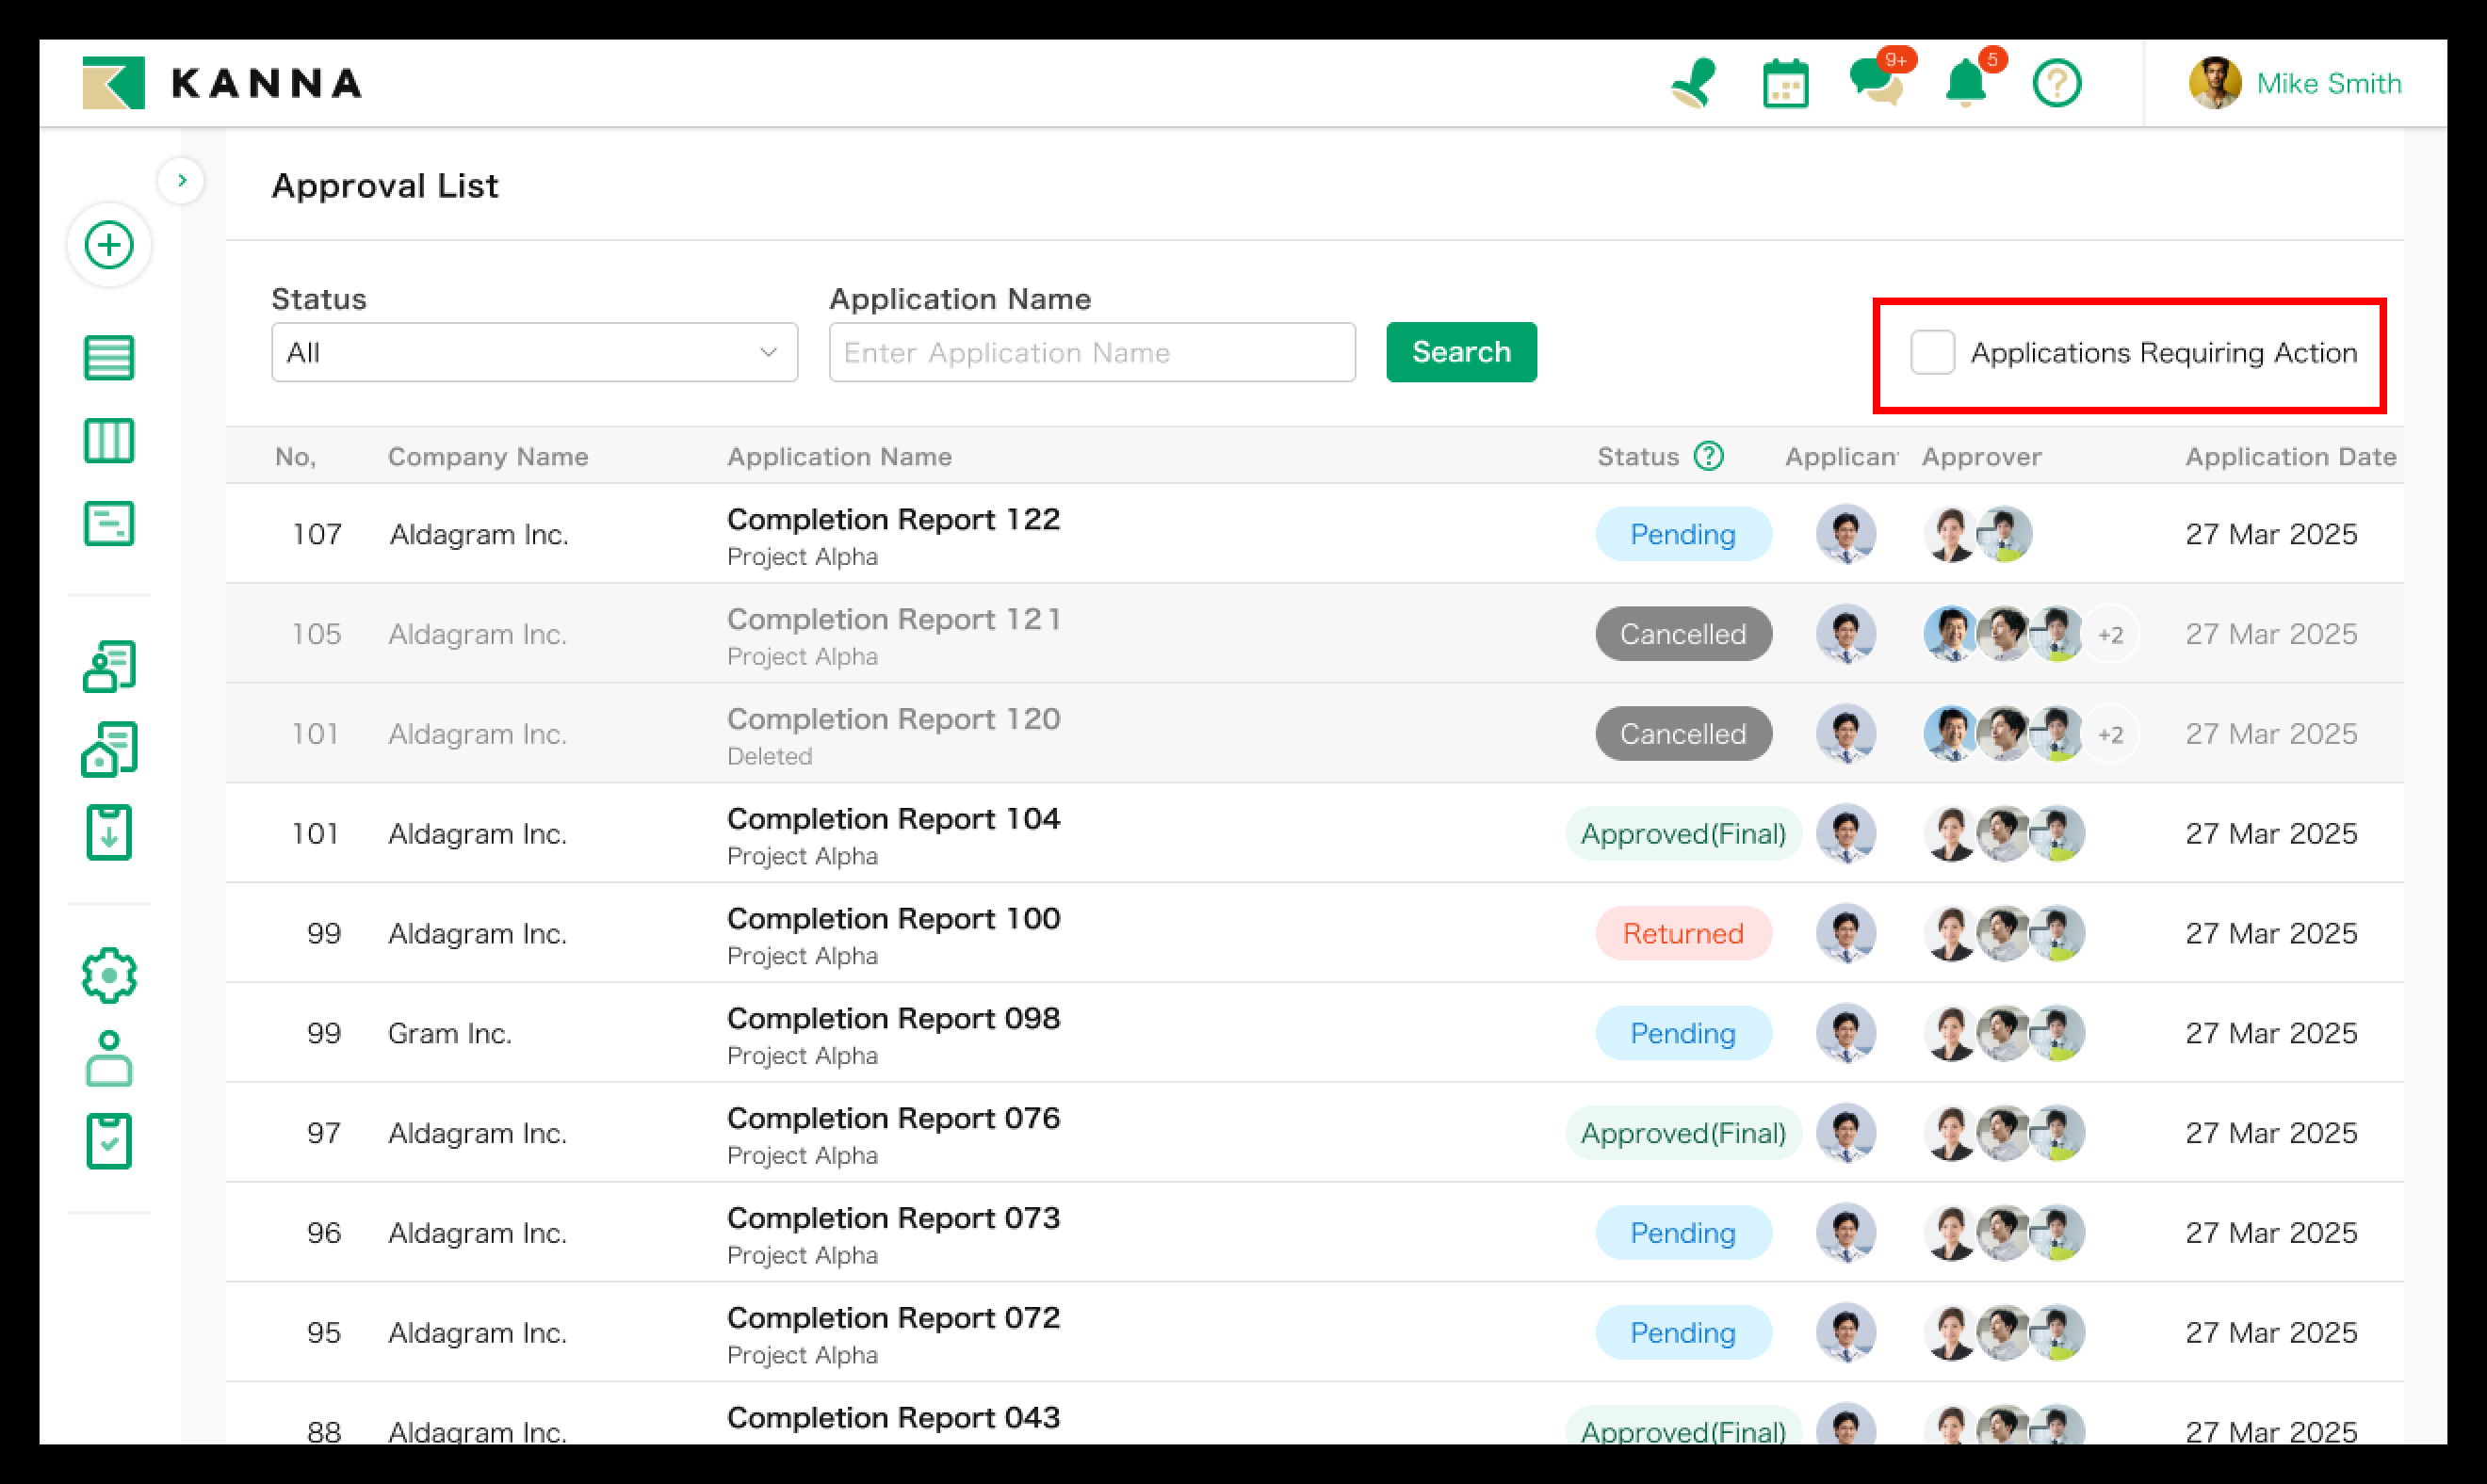Open the approval stamp icon in the header
This screenshot has width=2487, height=1484.
(1696, 83)
